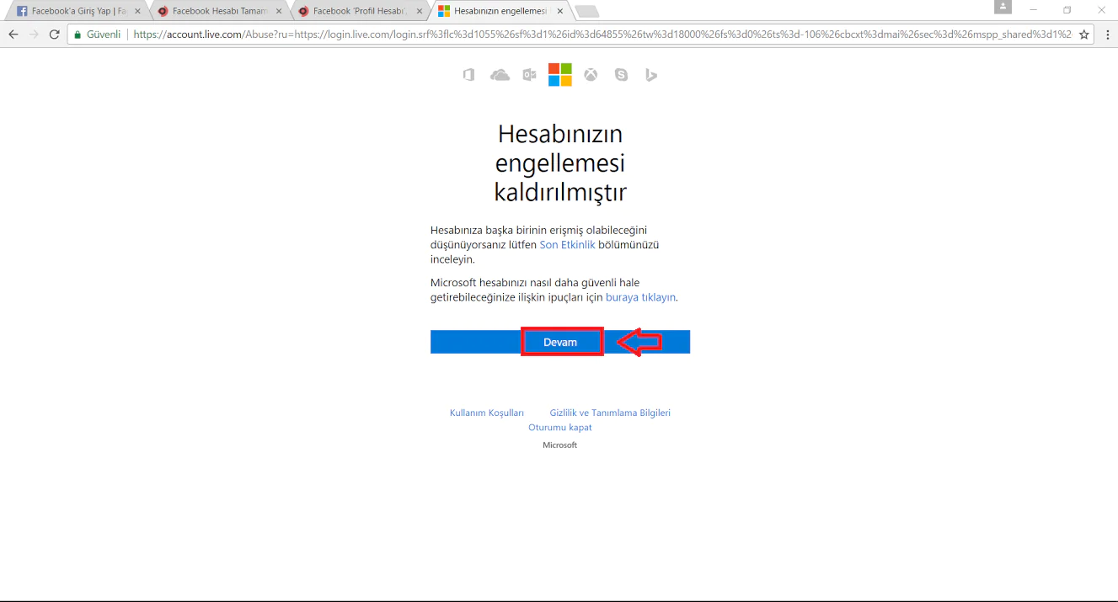The height and width of the screenshot is (602, 1118).
Task: Follow the 'buraya tıklayın' link
Action: 640,297
